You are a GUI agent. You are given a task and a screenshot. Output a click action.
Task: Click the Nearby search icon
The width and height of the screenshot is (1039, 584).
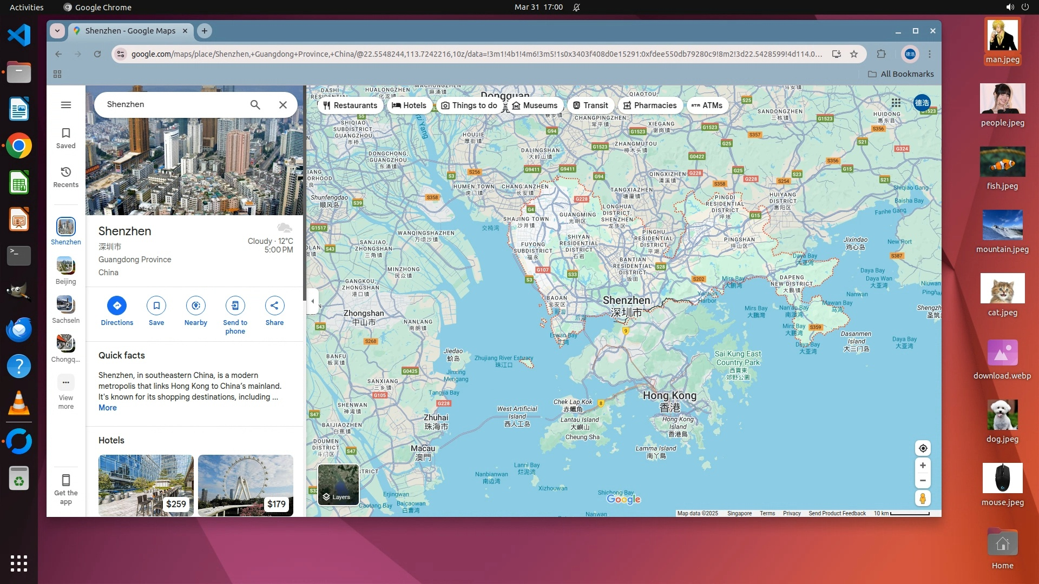pos(195,306)
